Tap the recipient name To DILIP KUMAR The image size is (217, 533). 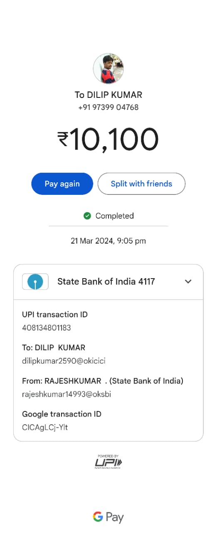(x=108, y=95)
